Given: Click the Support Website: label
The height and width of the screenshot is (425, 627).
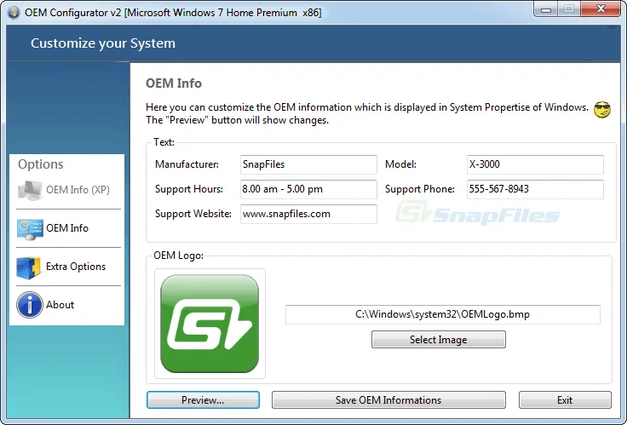Looking at the screenshot, I should click(x=193, y=214).
